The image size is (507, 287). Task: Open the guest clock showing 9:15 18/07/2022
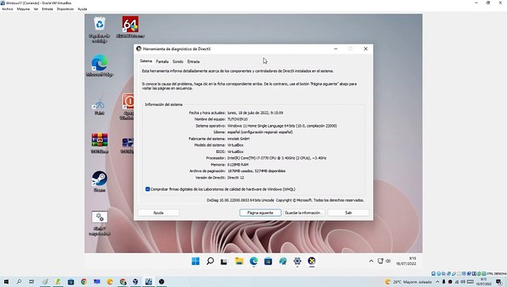pyautogui.click(x=406, y=261)
